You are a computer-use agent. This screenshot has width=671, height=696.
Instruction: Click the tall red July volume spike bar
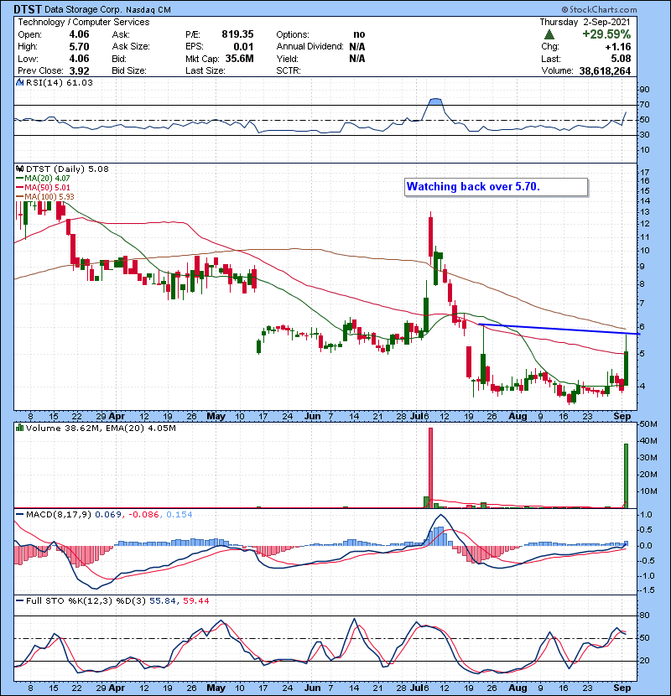coord(430,467)
